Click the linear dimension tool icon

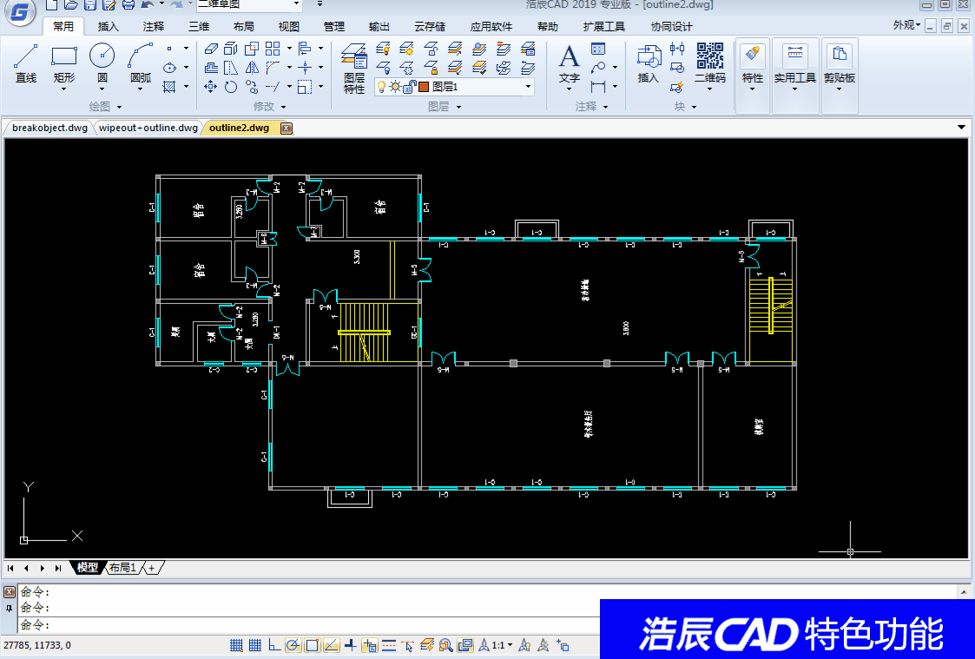(598, 87)
